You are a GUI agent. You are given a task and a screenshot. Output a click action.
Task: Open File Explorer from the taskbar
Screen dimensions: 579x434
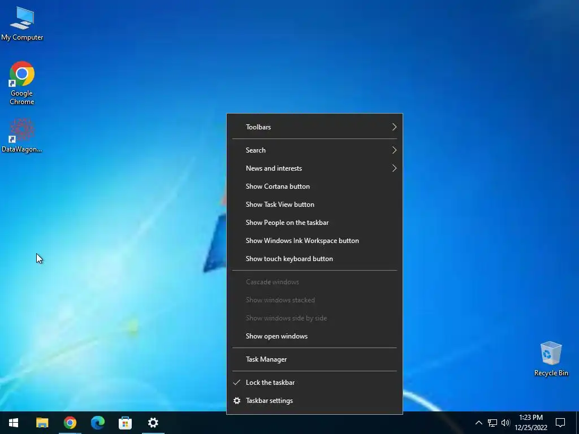click(42, 423)
